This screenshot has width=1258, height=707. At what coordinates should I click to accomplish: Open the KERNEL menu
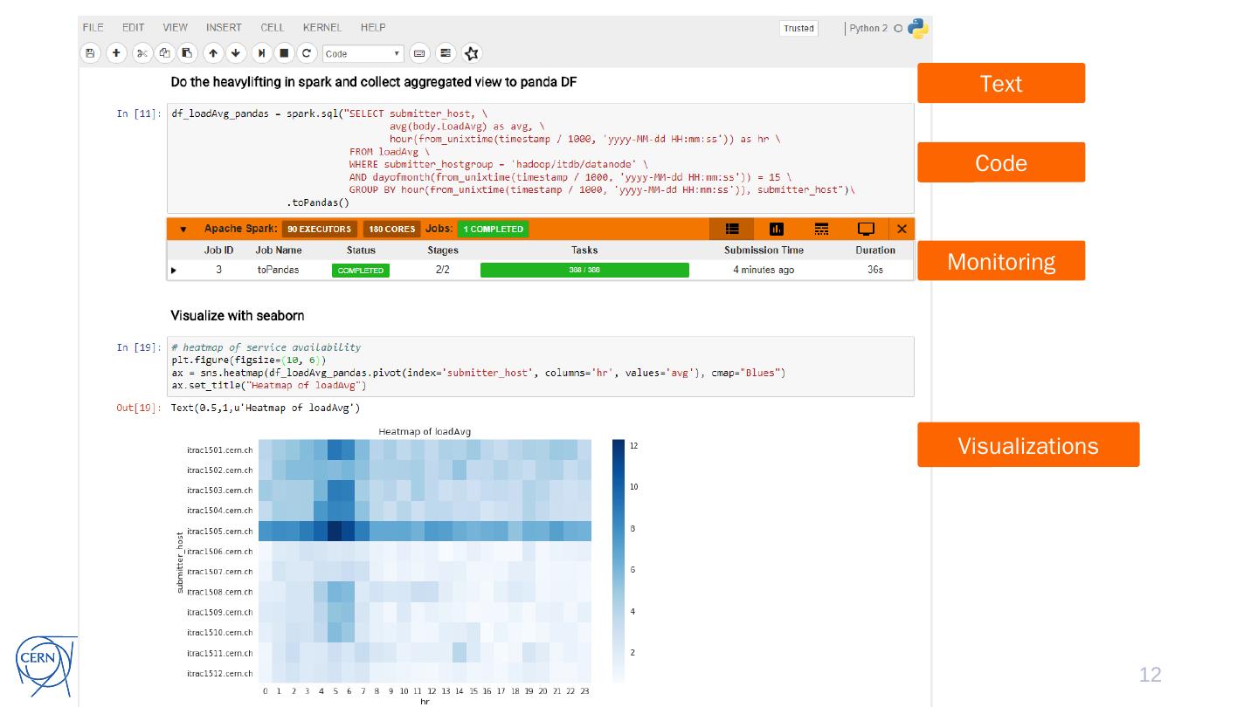[322, 28]
